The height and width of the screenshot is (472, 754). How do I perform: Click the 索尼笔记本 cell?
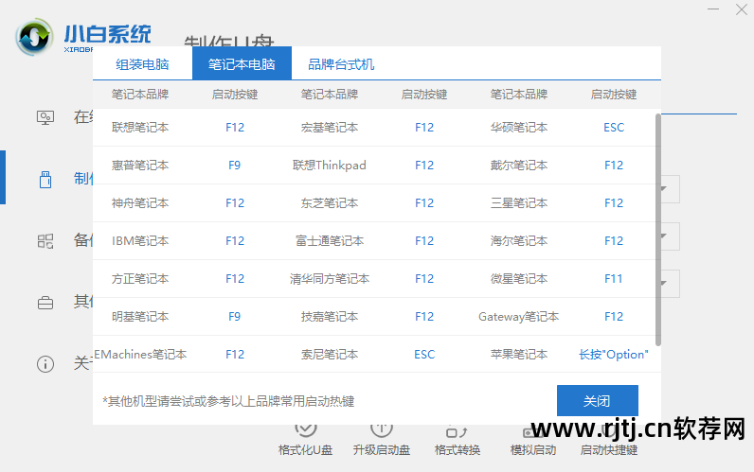coord(330,355)
